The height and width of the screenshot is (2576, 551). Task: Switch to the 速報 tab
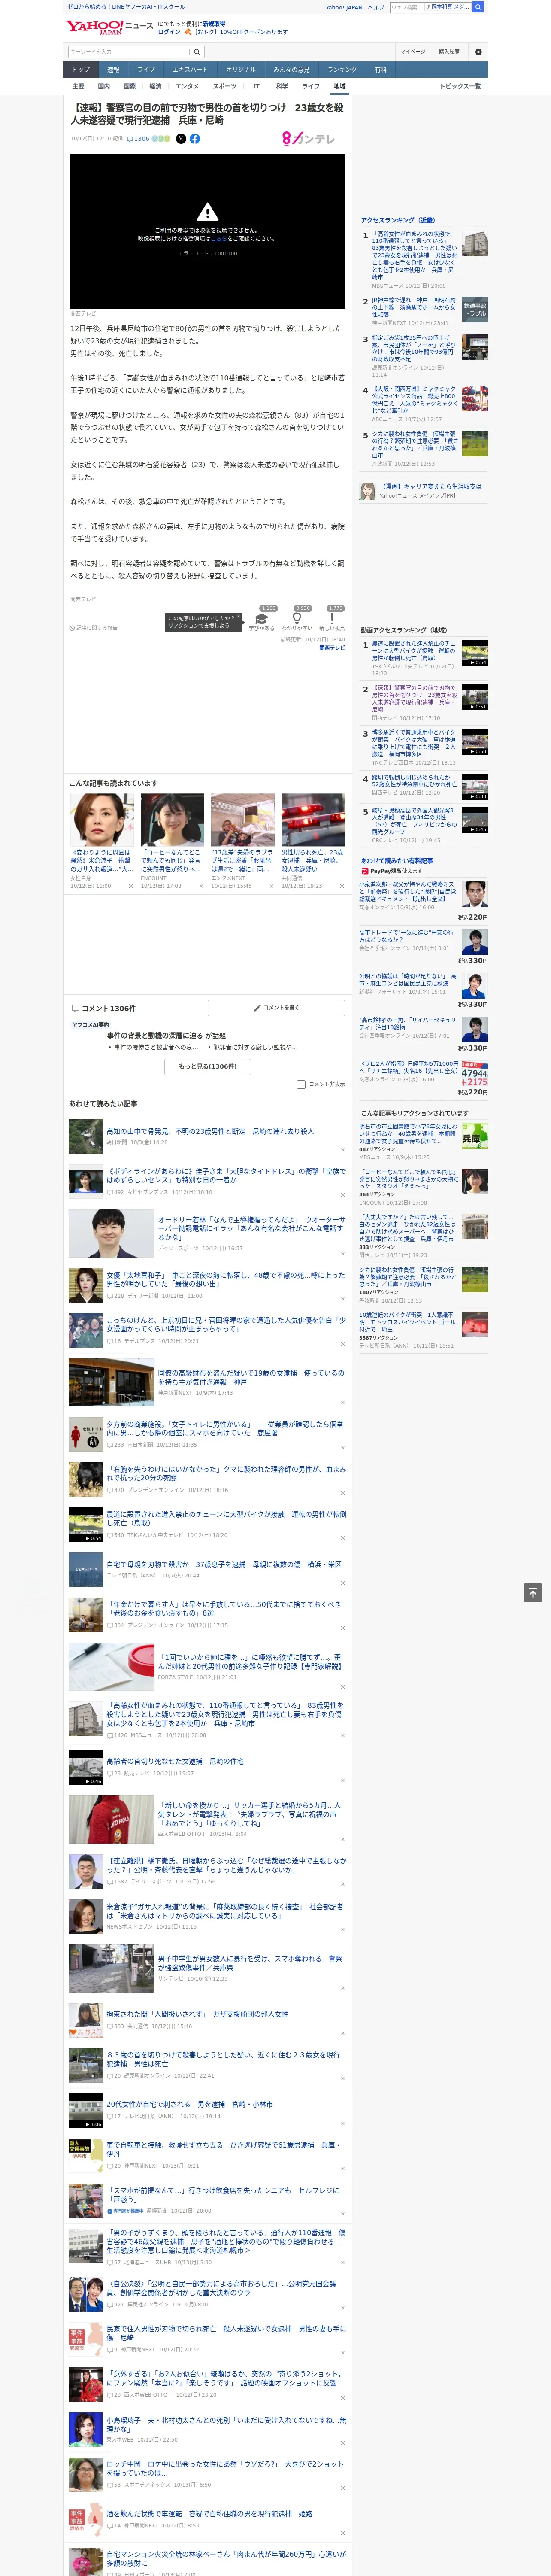[113, 70]
